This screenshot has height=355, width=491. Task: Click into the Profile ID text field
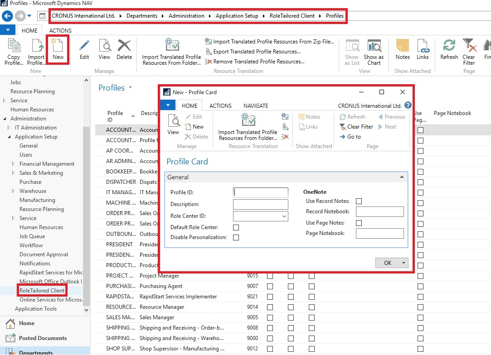(x=261, y=192)
